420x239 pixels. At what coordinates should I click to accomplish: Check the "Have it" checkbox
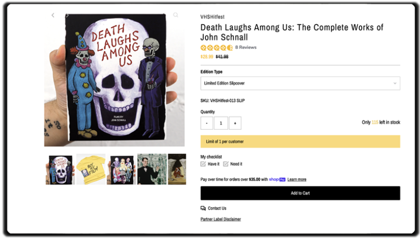tap(203, 164)
